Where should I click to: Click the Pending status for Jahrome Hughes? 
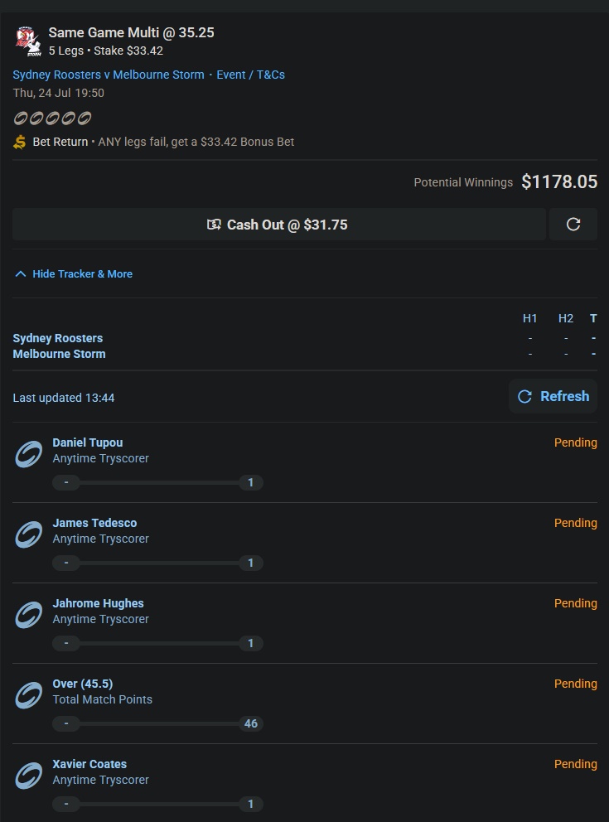coord(576,603)
